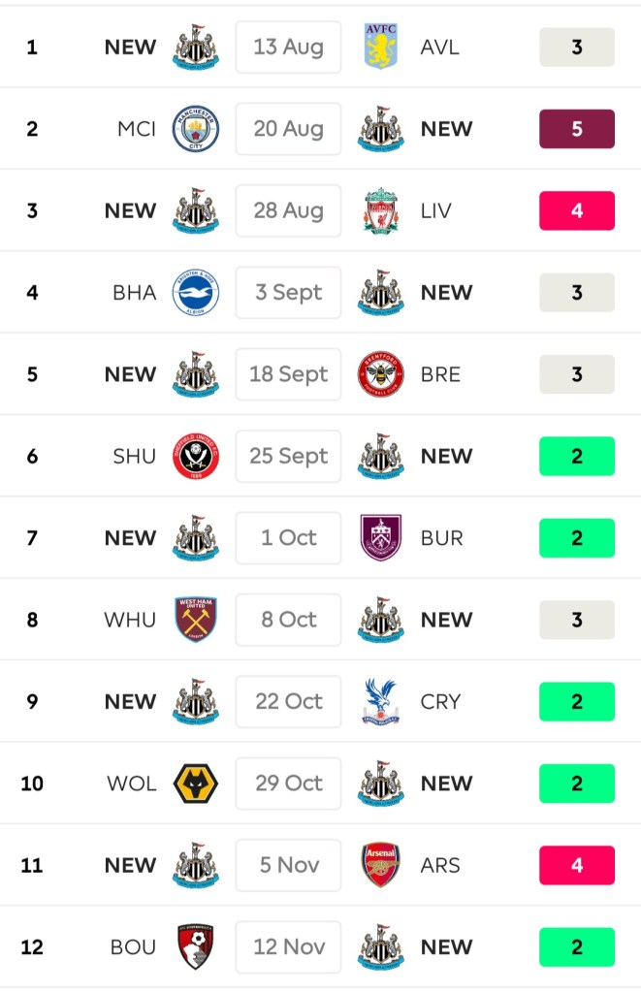Select the Liverpool crest icon
Screen dimensions: 641x992
pyautogui.click(x=380, y=210)
